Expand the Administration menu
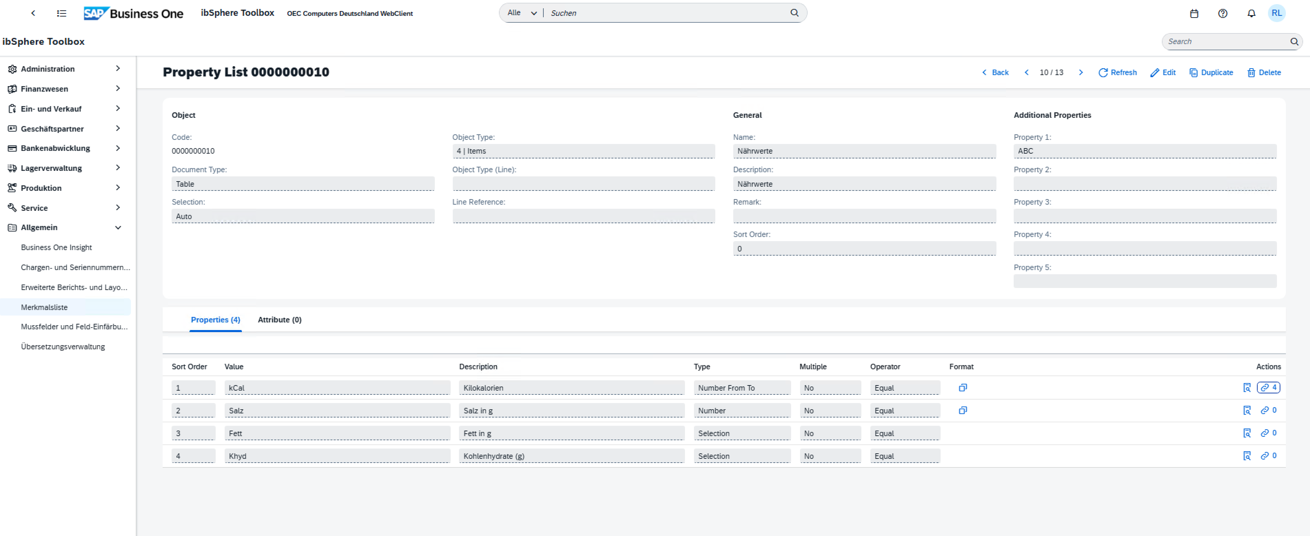 (118, 69)
